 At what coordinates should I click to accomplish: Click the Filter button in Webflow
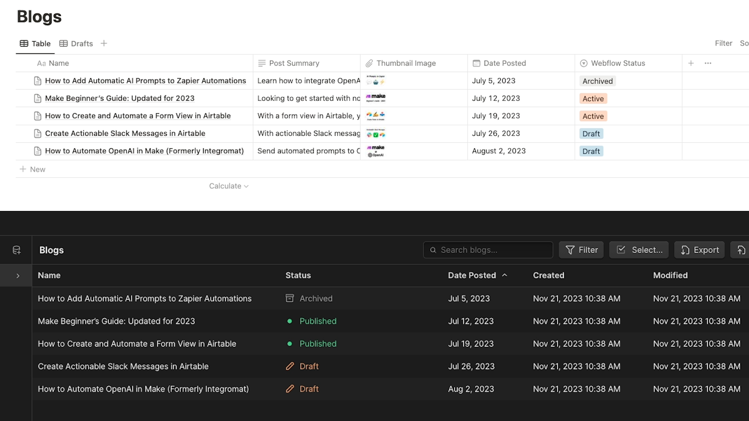[581, 250]
